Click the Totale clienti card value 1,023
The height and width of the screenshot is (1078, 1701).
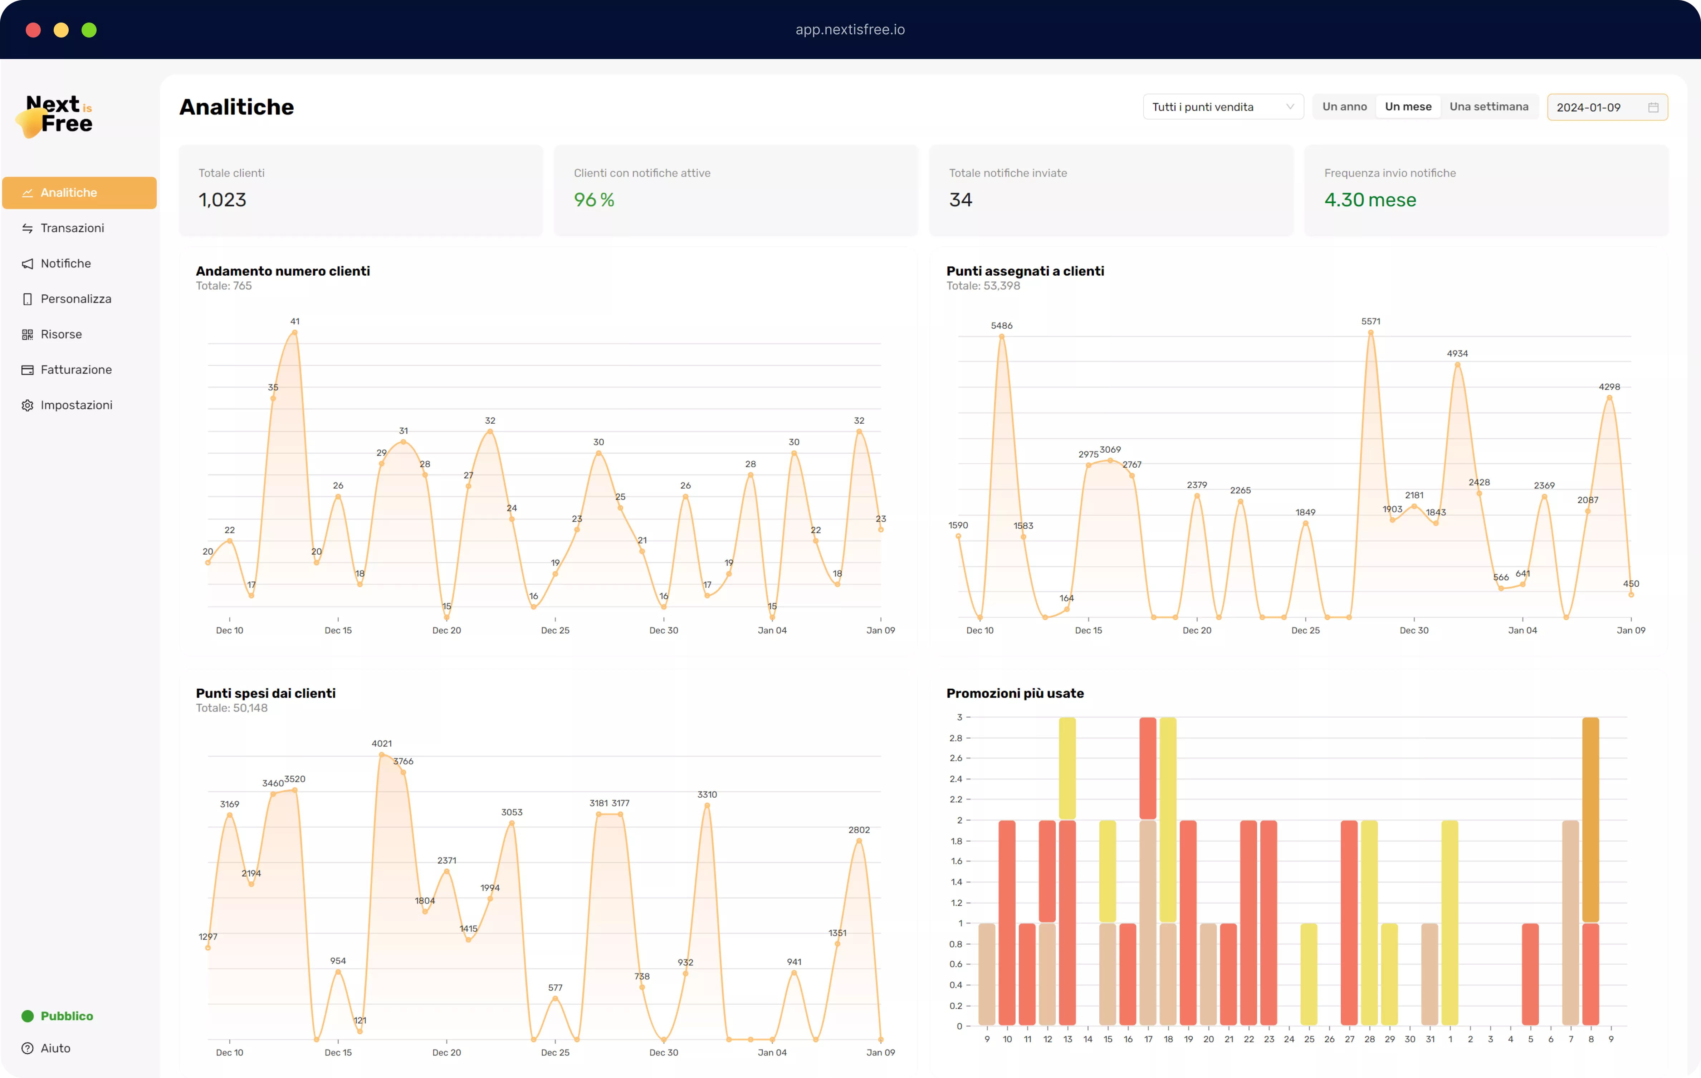pyautogui.click(x=223, y=200)
